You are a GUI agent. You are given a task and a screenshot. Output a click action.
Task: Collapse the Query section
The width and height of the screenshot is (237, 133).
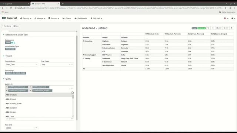tap(4, 79)
